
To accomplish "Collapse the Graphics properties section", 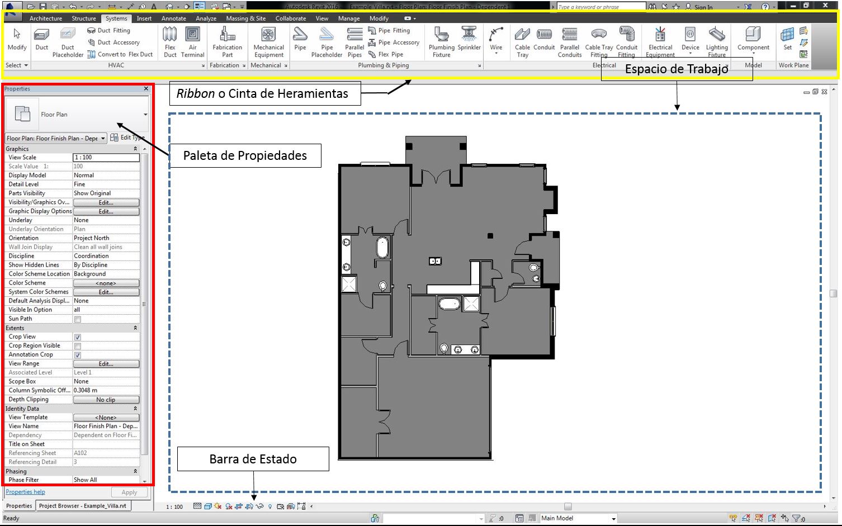I will pos(135,149).
